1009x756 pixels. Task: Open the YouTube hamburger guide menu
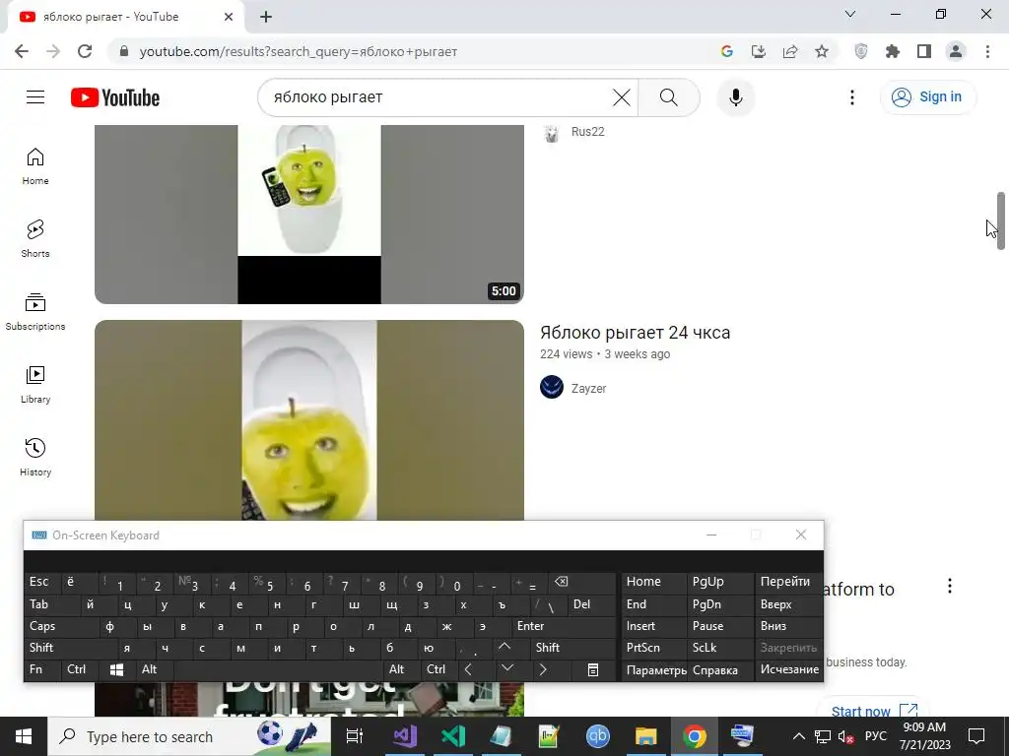[35, 97]
